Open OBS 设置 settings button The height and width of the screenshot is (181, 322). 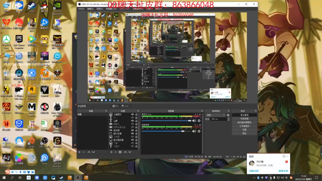(x=244, y=130)
